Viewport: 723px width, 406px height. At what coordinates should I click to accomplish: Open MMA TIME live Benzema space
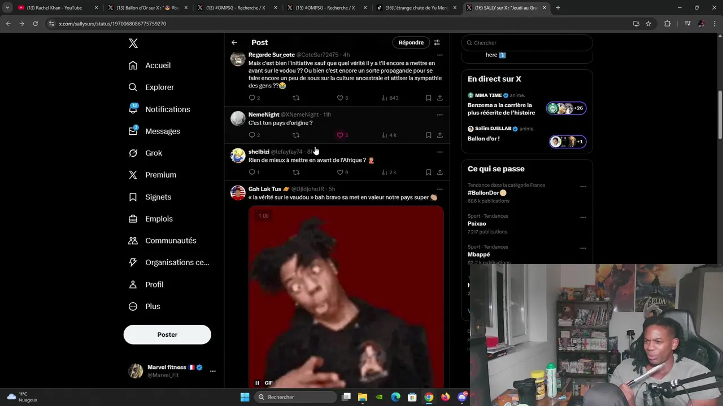pos(526,104)
